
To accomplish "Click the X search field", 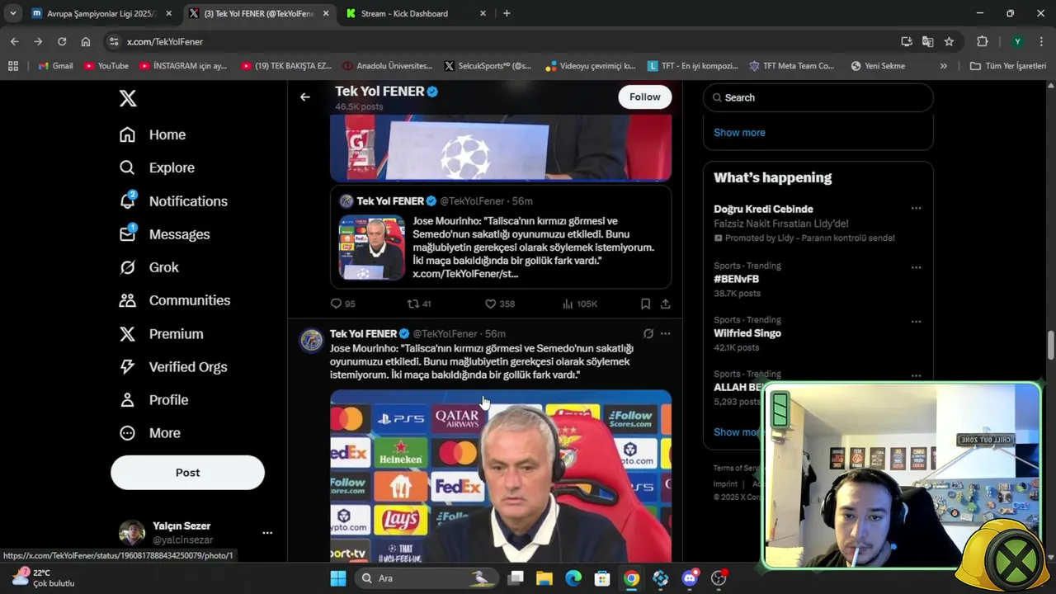I will (x=818, y=97).
